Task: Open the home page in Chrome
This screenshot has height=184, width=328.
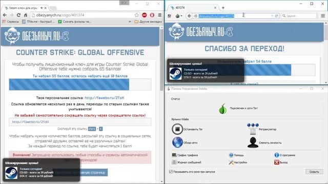Action: pyautogui.click(x=26, y=15)
